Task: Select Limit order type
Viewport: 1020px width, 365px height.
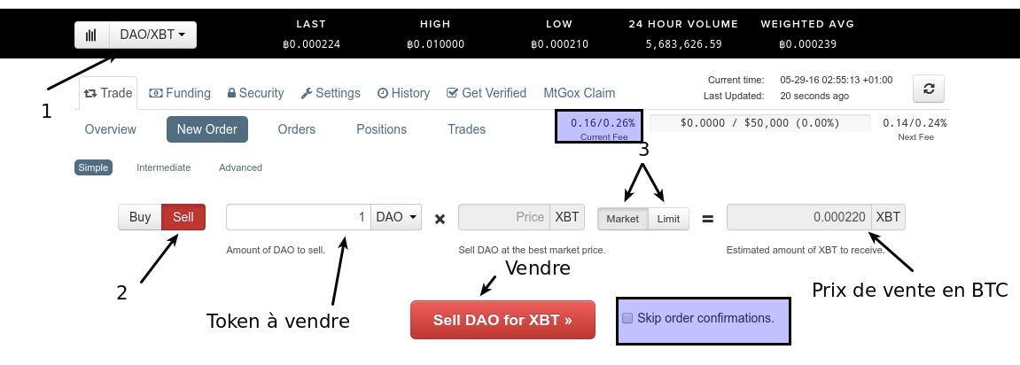Action: pyautogui.click(x=668, y=219)
